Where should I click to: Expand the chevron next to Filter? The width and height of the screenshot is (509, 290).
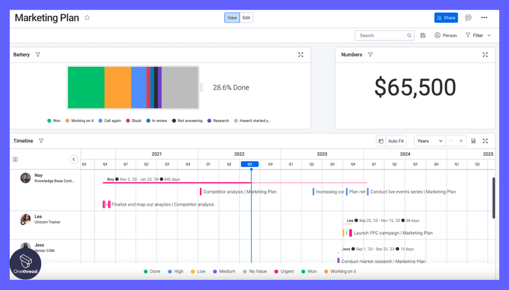489,35
